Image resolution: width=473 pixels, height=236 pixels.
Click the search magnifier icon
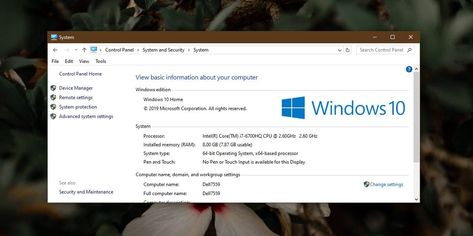coord(409,50)
